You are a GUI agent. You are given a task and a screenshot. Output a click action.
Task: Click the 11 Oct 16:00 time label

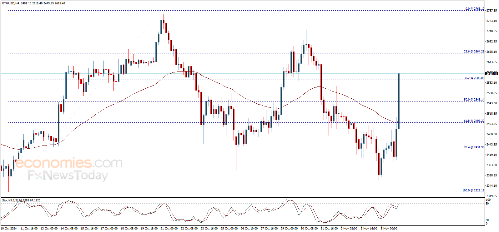[x=29, y=229]
